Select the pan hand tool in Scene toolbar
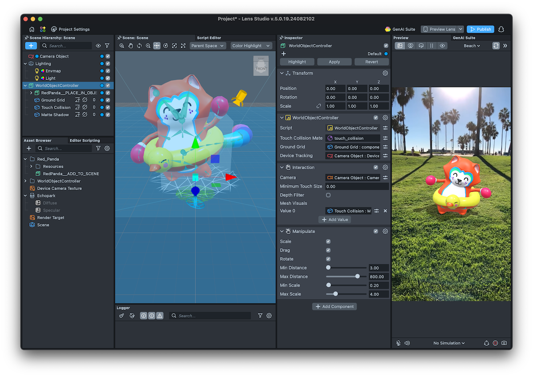This screenshot has height=377, width=533. [131, 46]
